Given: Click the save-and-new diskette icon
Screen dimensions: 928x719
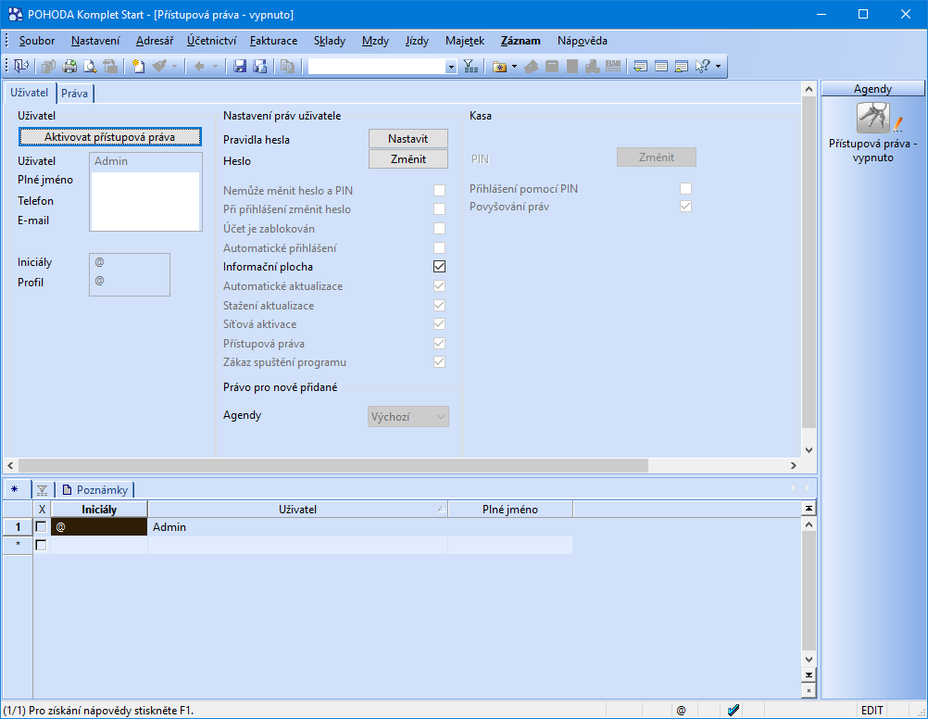Looking at the screenshot, I should click(260, 67).
